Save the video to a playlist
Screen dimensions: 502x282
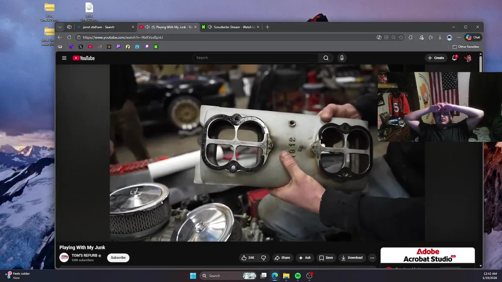326,258
